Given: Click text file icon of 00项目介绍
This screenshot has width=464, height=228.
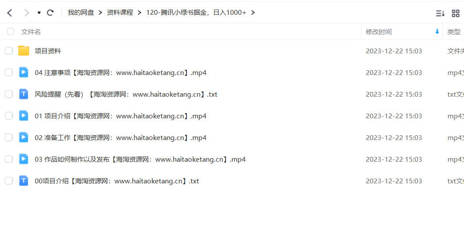Looking at the screenshot, I should pos(23,180).
